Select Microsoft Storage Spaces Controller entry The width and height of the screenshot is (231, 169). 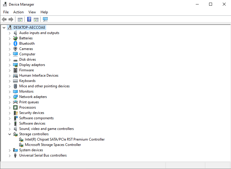coord(53,144)
